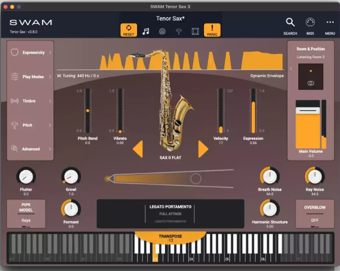
Task: Click the Growl knob
Action: pyautogui.click(x=71, y=176)
